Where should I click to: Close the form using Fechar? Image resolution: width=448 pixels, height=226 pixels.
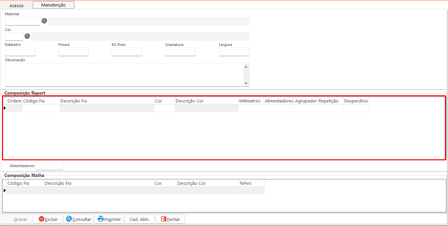(170, 219)
